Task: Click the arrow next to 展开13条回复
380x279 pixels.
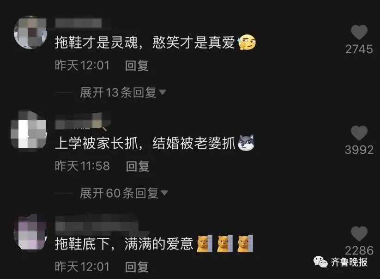Action: (163, 92)
